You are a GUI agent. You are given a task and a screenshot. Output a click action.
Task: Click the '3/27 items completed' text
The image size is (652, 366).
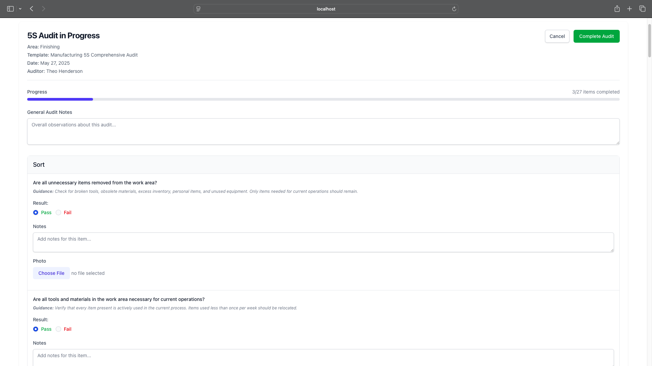click(x=596, y=92)
